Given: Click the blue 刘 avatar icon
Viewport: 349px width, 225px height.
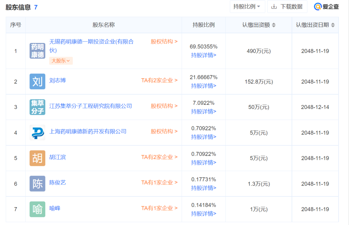Looking at the screenshot, I should (x=37, y=81).
